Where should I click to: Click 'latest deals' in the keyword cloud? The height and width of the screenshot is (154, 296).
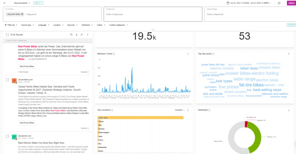249,68
